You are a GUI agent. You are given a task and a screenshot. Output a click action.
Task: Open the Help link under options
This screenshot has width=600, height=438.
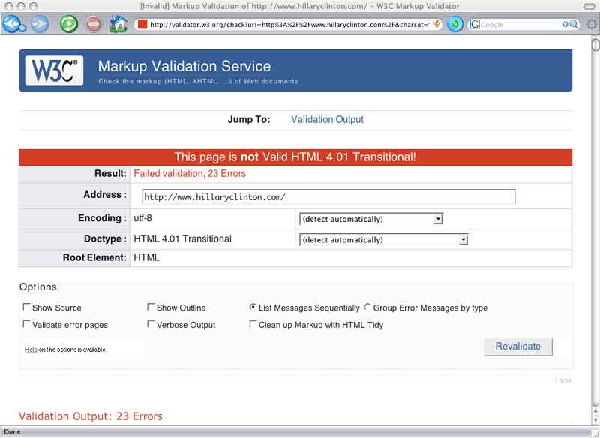31,349
